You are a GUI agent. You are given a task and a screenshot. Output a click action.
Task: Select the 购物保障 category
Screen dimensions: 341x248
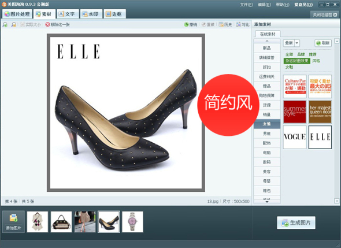(267, 95)
